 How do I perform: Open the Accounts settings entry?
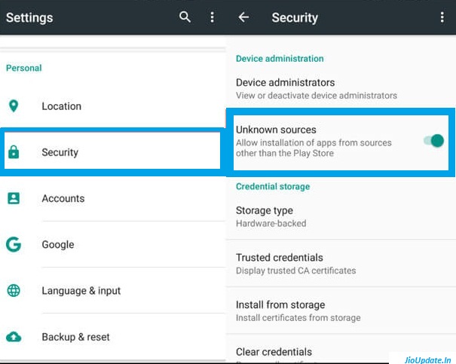[63, 198]
